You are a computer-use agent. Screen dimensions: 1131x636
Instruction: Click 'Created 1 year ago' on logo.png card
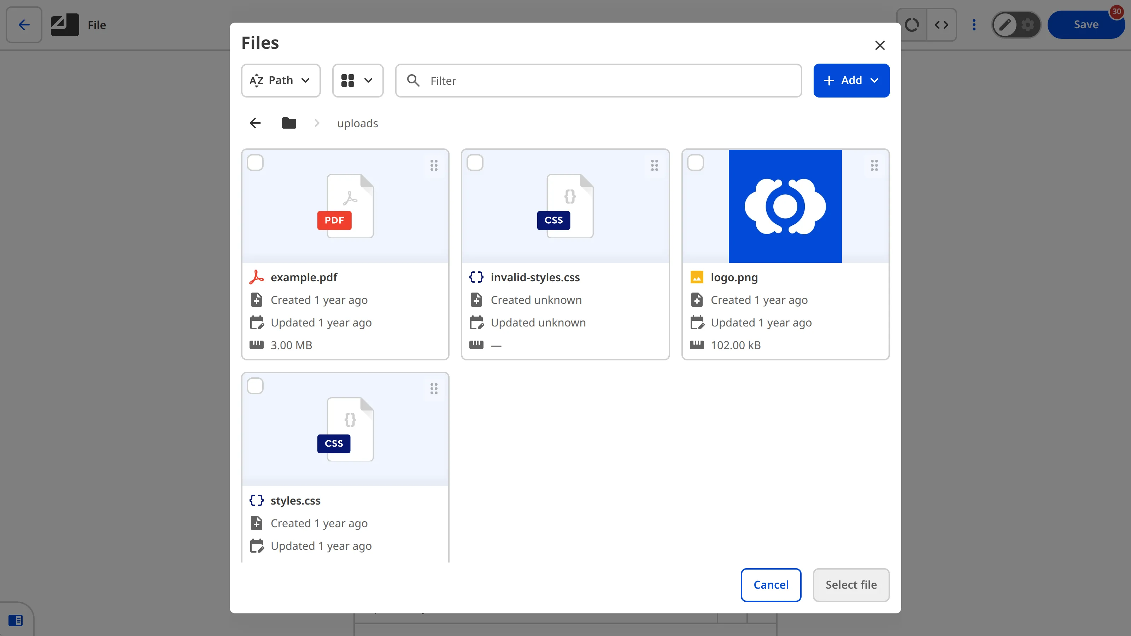click(x=759, y=300)
